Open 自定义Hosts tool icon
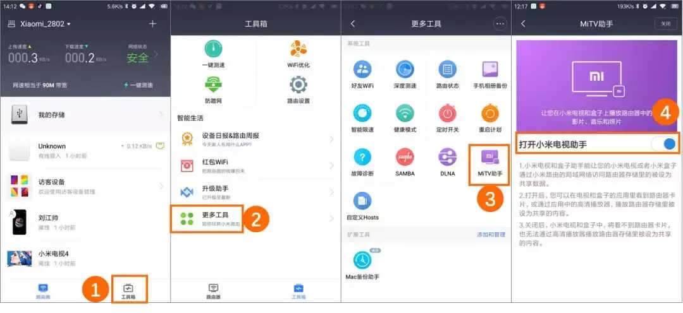Viewport: 683px width, 313px height. pyautogui.click(x=362, y=201)
